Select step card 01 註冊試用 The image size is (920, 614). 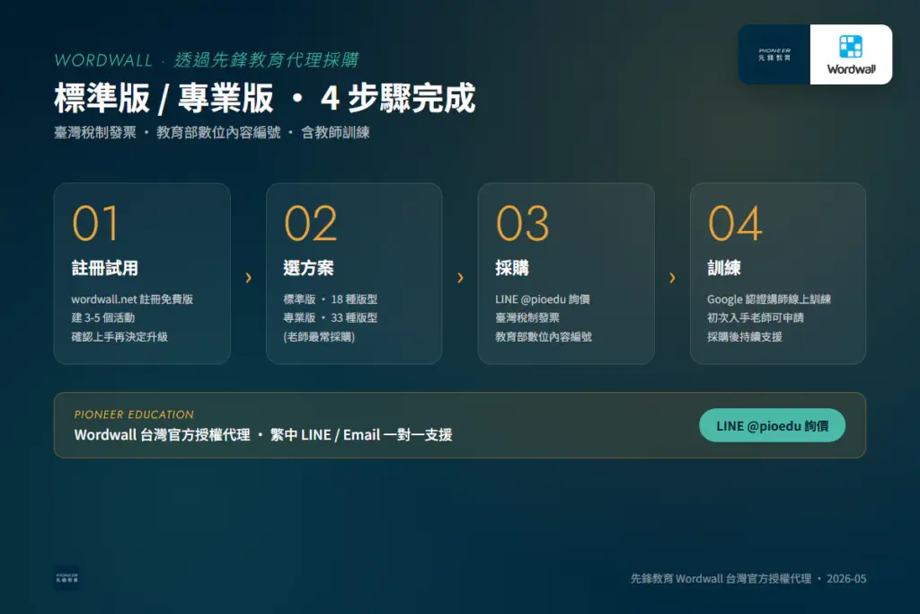[142, 273]
